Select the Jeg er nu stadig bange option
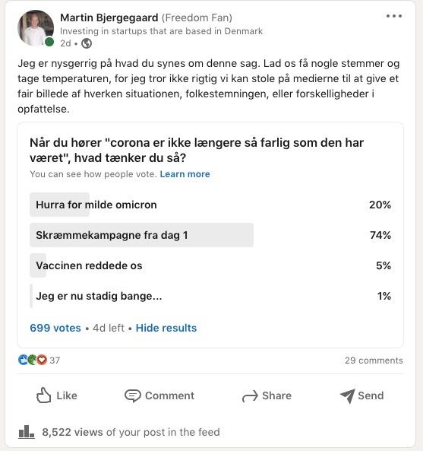This screenshot has height=451, width=423. [210, 296]
